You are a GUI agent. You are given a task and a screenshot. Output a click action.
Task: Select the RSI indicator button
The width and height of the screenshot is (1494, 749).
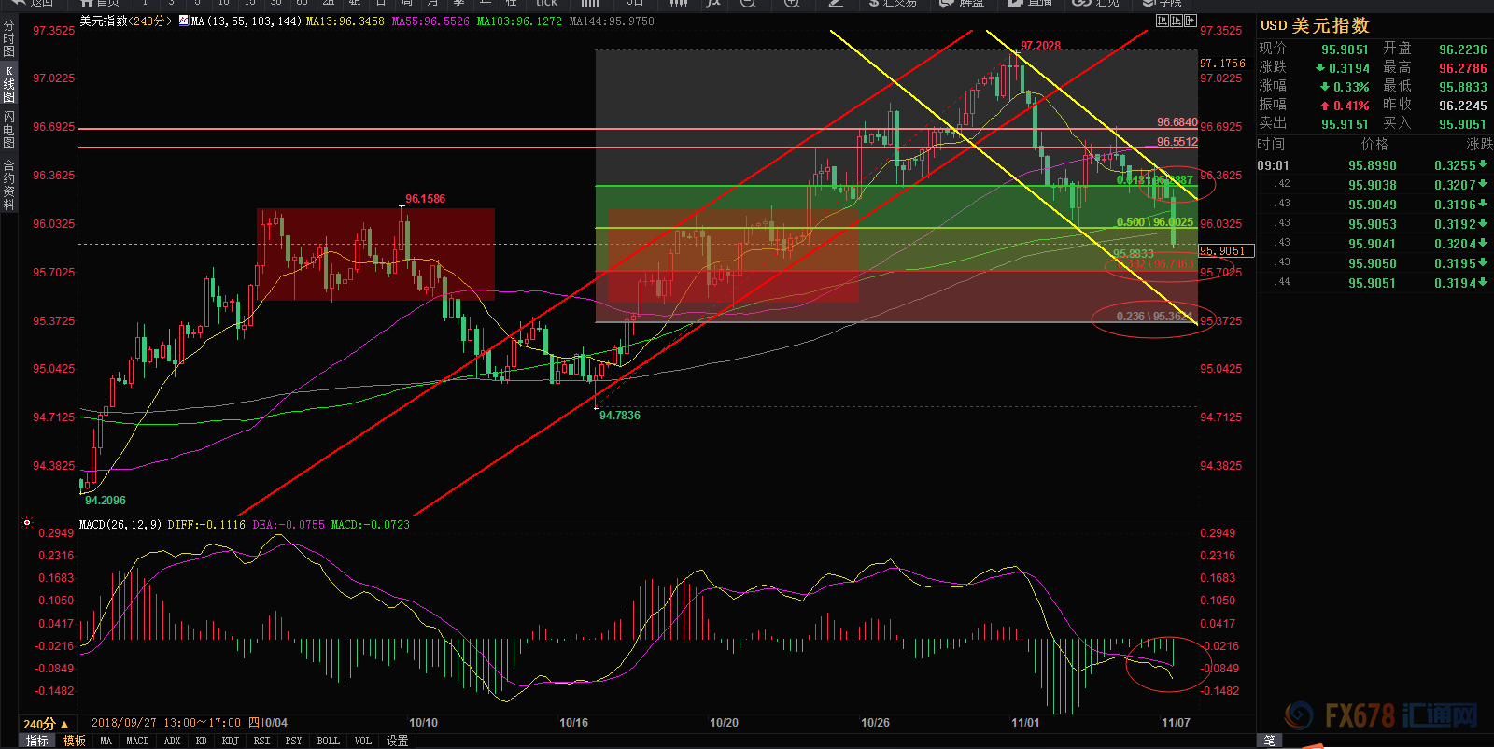[261, 741]
